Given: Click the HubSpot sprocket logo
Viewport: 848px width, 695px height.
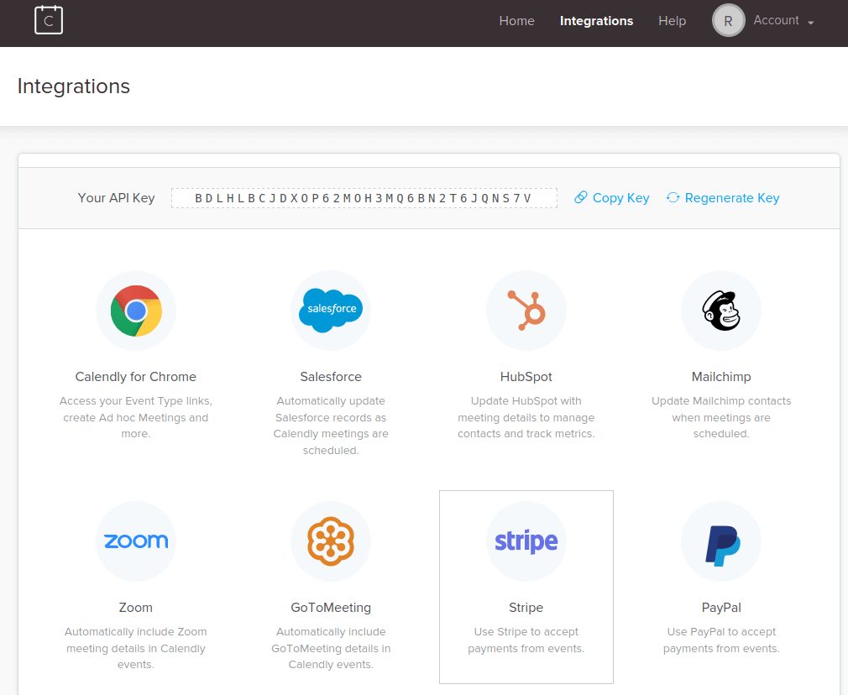Looking at the screenshot, I should tap(526, 311).
